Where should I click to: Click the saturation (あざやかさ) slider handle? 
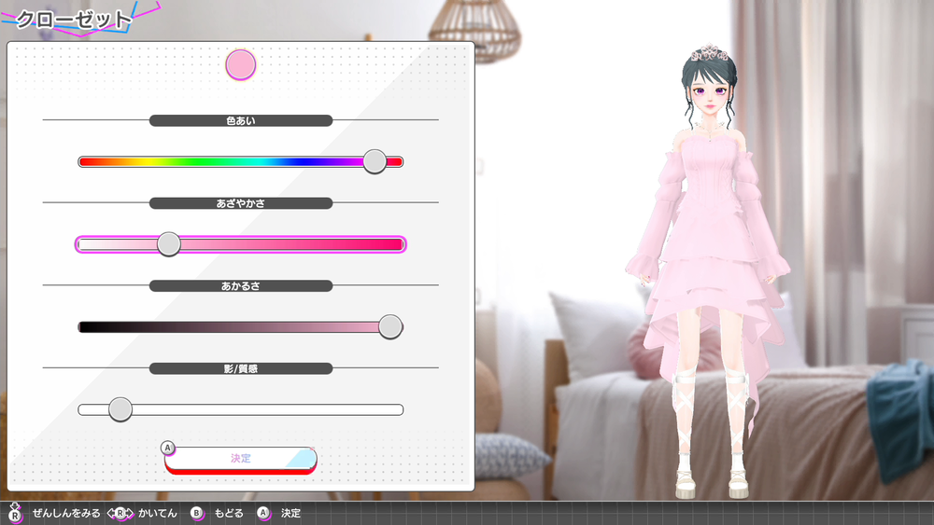coord(169,244)
